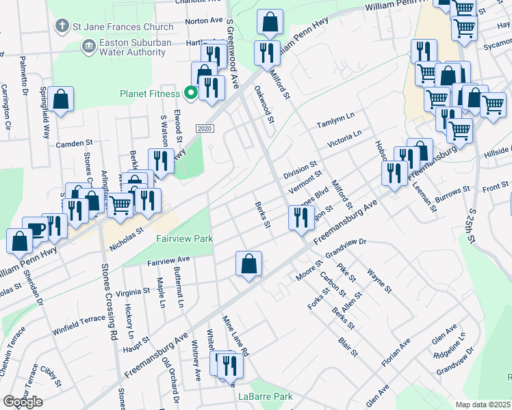Viewport: 512px width, 410px height.
Task: Click the Fairview Park label
Action: pos(185,239)
